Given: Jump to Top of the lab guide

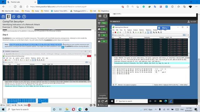Looking at the screenshot, I should point(20,105).
